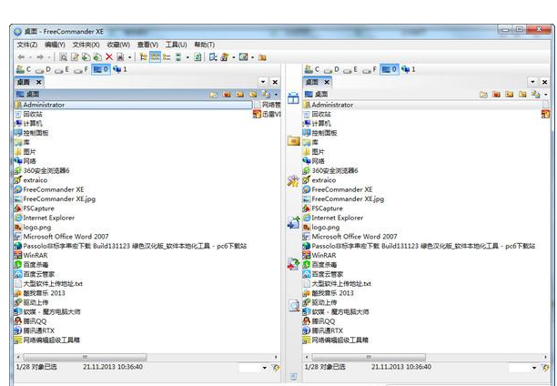The width and height of the screenshot is (557, 386).
Task: Open the 帮助(T) menu
Action: click(204, 45)
